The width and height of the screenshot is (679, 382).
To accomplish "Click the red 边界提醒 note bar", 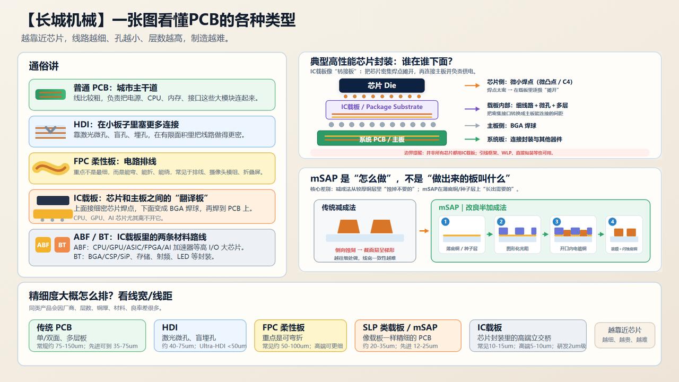I will click(480, 152).
